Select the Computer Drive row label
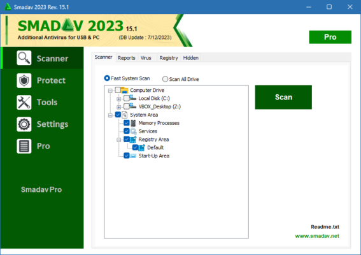361x255 pixels. point(147,90)
